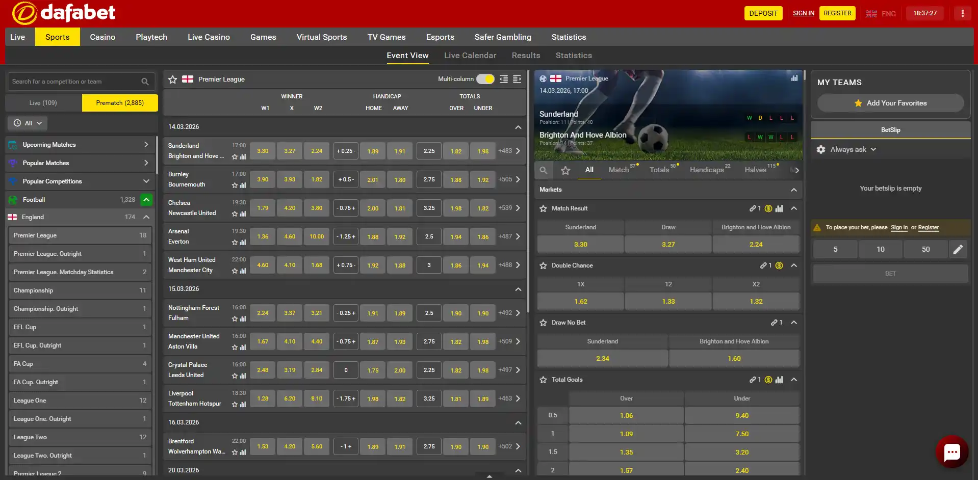Click the dafabet logo

(x=64, y=13)
